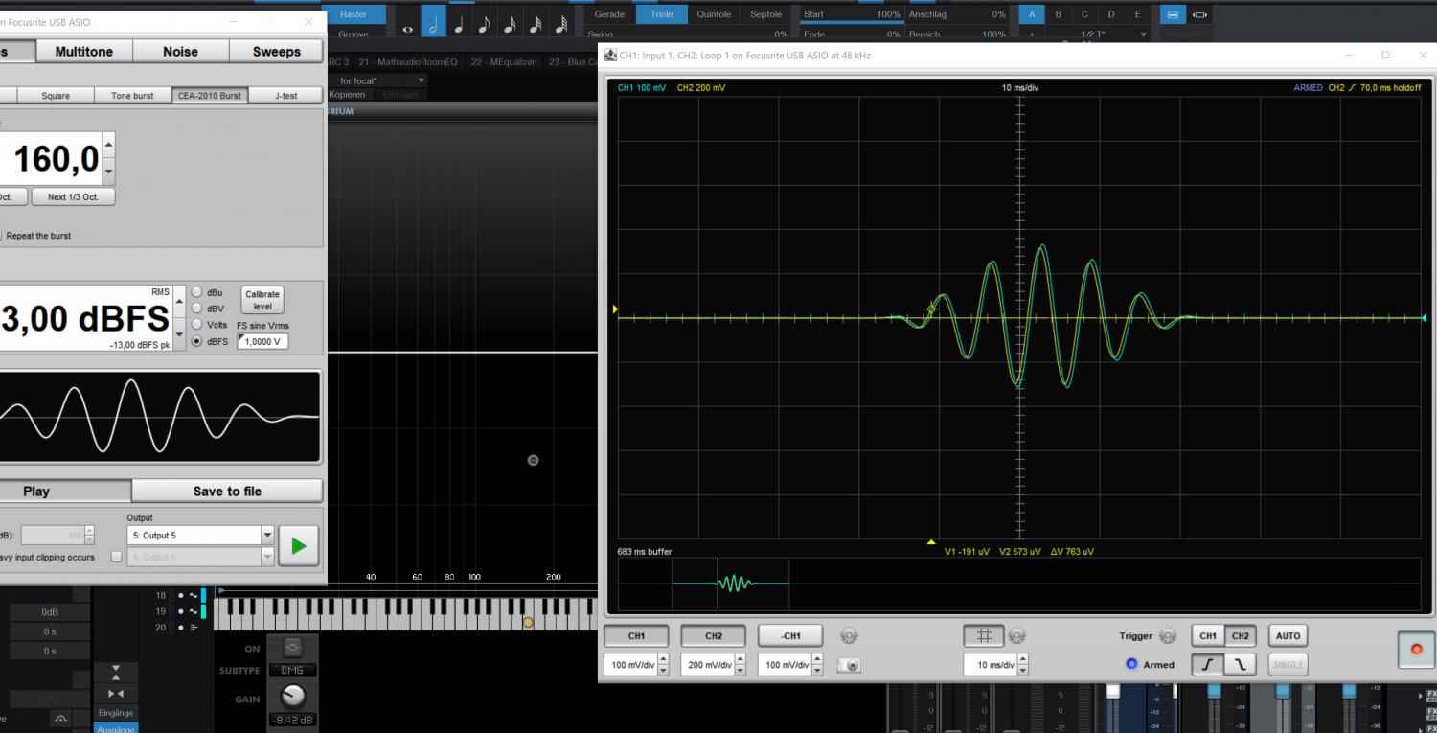Toggle CH2 display button in scope

pyautogui.click(x=713, y=635)
